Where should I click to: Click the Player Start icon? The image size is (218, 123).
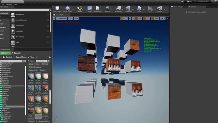tap(13, 37)
